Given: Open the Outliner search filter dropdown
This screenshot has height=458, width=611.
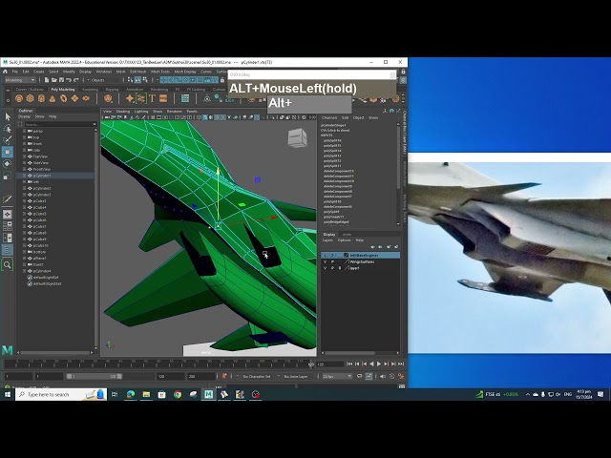Looking at the screenshot, I should (95, 124).
